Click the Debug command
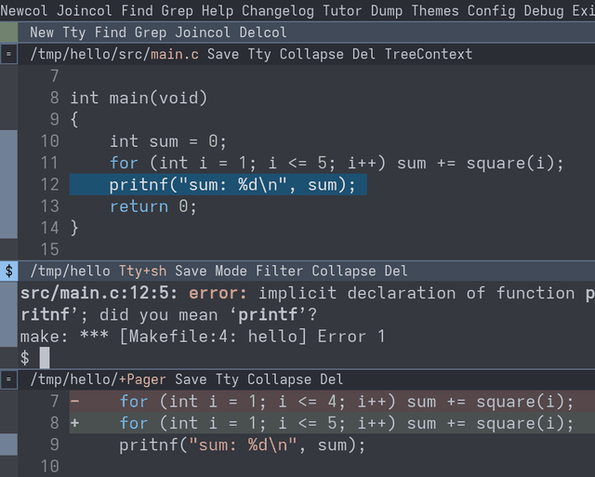 point(544,10)
